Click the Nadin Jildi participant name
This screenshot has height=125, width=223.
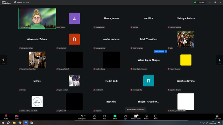pyautogui.click(x=111, y=81)
